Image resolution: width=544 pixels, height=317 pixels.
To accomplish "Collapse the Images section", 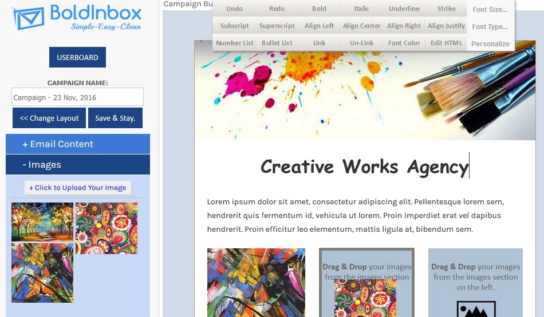I will coord(78,165).
